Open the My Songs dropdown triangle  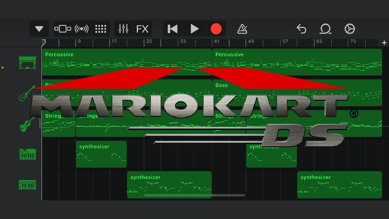[39, 29]
